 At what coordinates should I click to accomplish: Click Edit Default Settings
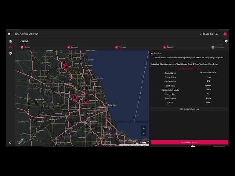click(x=189, y=109)
